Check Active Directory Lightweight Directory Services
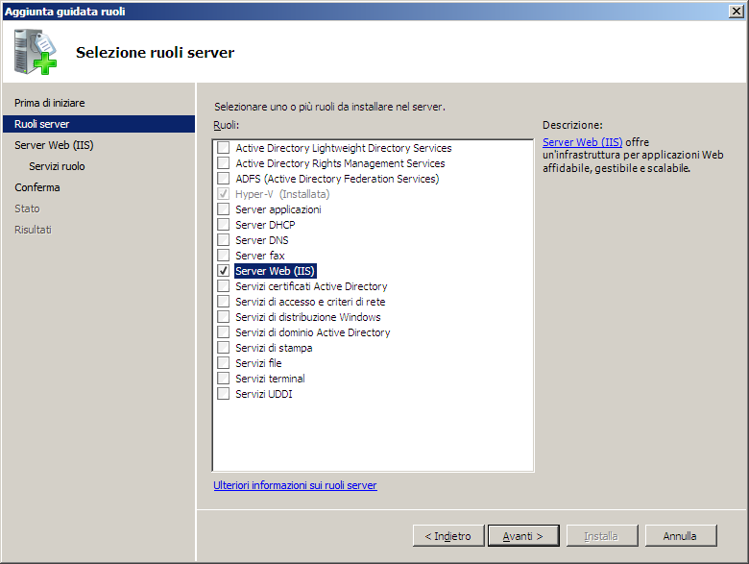The image size is (749, 564). coord(223,148)
